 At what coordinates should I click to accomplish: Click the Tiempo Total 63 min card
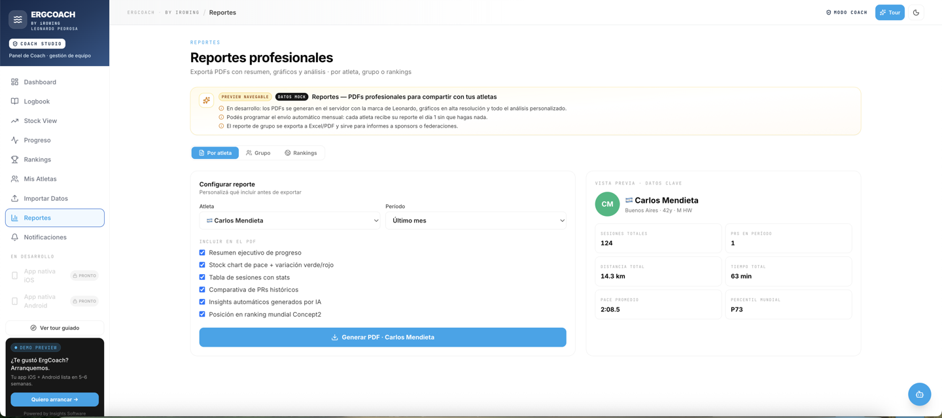tap(788, 271)
